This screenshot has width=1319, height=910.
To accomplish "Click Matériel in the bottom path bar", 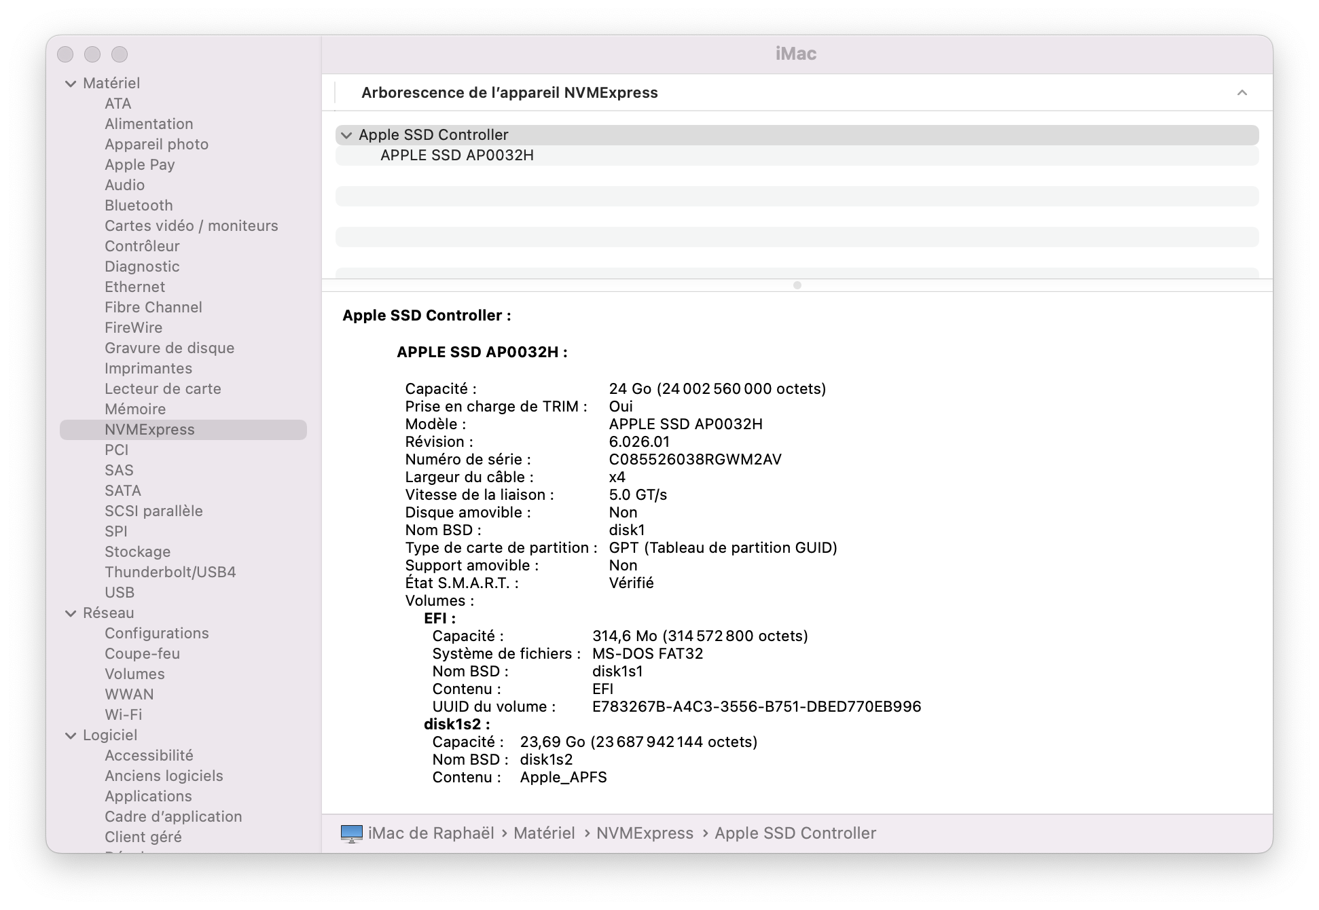I will [x=543, y=833].
